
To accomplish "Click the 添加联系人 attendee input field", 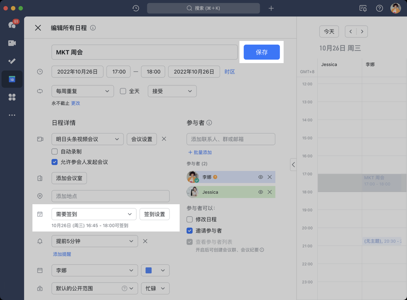I will pyautogui.click(x=231, y=139).
